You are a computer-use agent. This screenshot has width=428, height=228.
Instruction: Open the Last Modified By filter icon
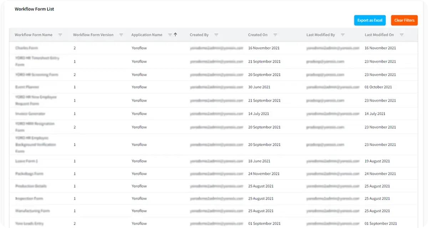343,35
